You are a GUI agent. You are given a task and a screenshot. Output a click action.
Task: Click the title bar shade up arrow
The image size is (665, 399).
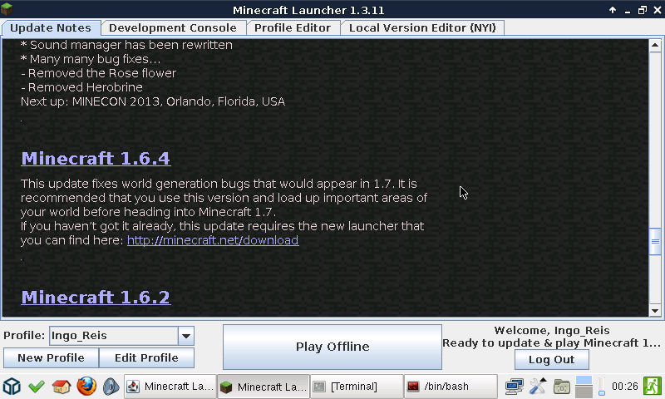click(x=613, y=10)
